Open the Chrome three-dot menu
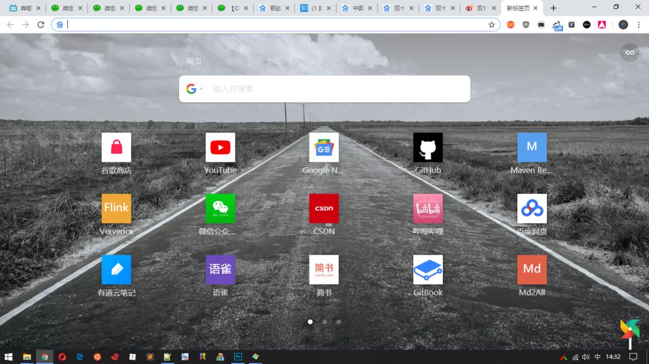 639,25
